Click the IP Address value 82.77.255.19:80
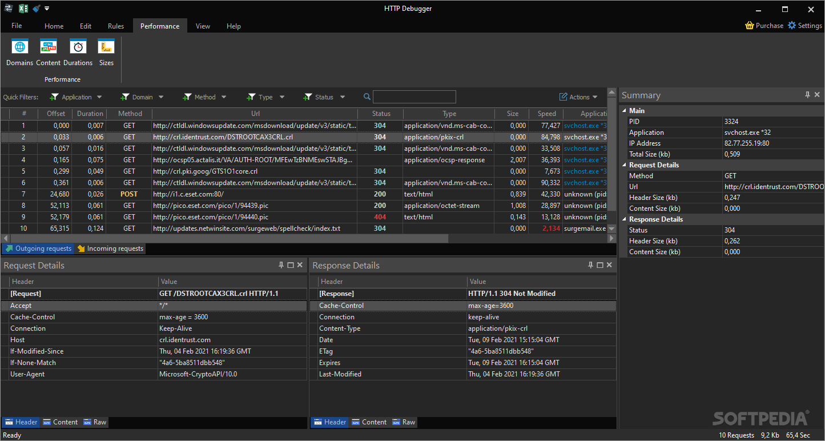This screenshot has height=441, width=825. pos(747,143)
